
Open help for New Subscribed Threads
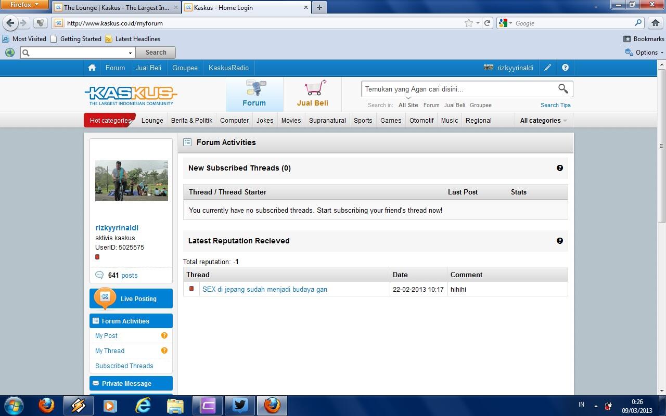click(x=560, y=168)
